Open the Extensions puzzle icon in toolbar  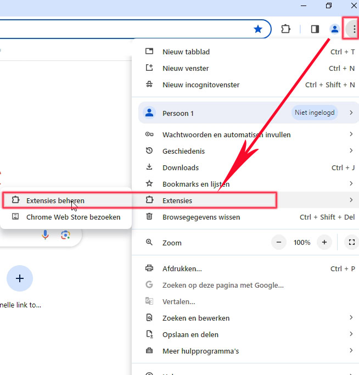tap(285, 29)
